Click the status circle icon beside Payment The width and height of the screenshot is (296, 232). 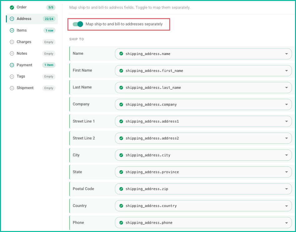(x=12, y=65)
